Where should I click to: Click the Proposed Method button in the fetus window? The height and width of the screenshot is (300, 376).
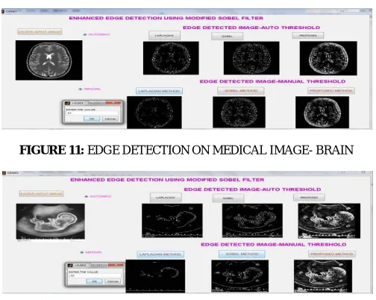(332, 254)
